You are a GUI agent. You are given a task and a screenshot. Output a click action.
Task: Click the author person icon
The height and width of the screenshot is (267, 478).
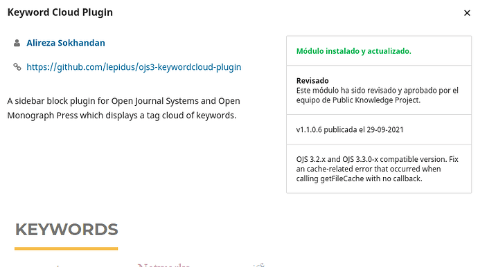(17, 43)
